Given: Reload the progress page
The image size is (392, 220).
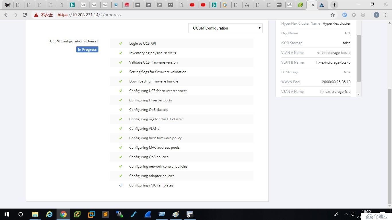Looking at the screenshot, I should point(25,15).
